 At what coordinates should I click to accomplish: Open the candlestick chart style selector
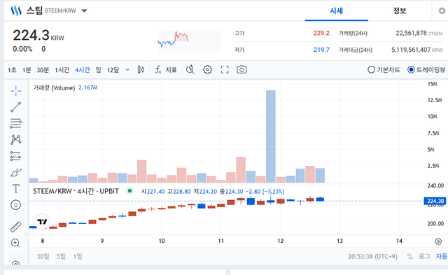click(x=141, y=70)
